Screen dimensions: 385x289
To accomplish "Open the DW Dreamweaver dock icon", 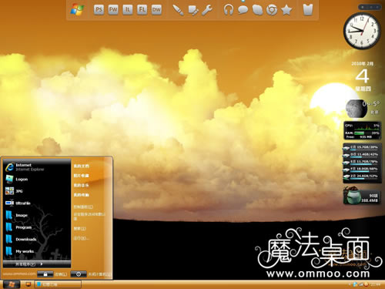I will pyautogui.click(x=156, y=10).
